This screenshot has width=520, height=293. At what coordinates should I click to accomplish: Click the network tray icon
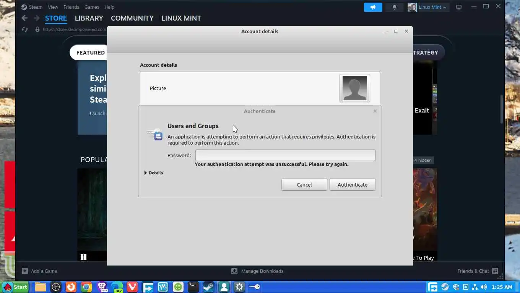click(474, 287)
